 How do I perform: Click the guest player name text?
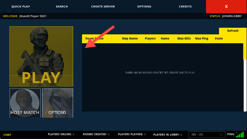[x=33, y=16]
